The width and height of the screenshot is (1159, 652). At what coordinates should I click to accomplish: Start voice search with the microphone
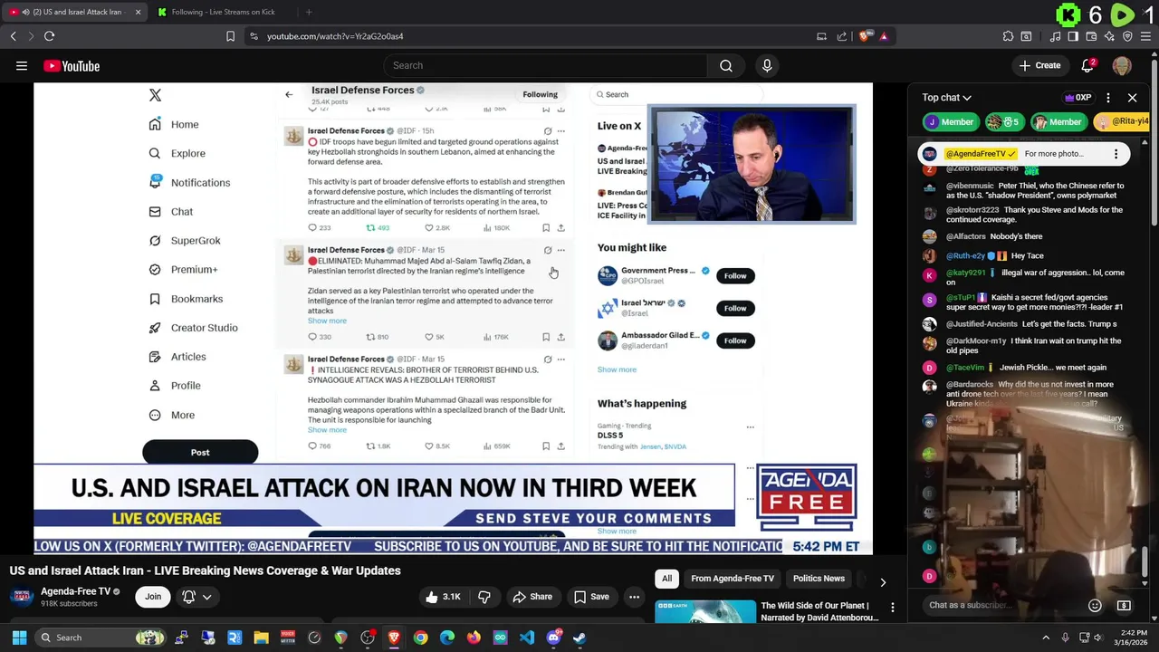(x=767, y=65)
